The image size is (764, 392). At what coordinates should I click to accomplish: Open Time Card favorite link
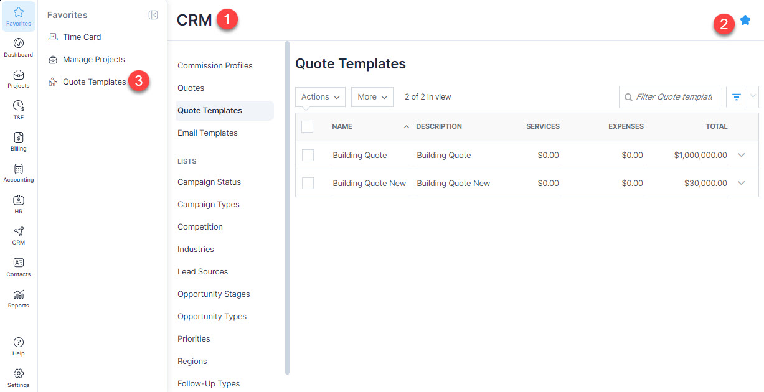[x=82, y=37]
